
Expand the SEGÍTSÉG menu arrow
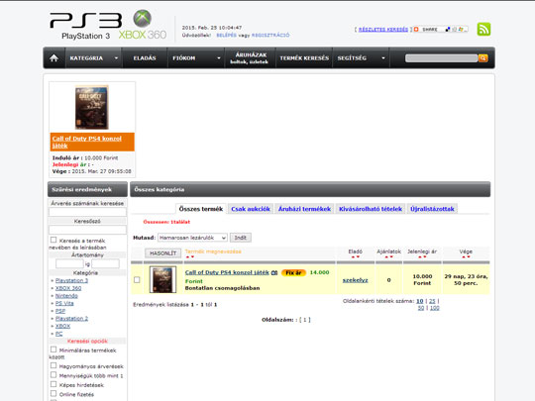point(383,58)
